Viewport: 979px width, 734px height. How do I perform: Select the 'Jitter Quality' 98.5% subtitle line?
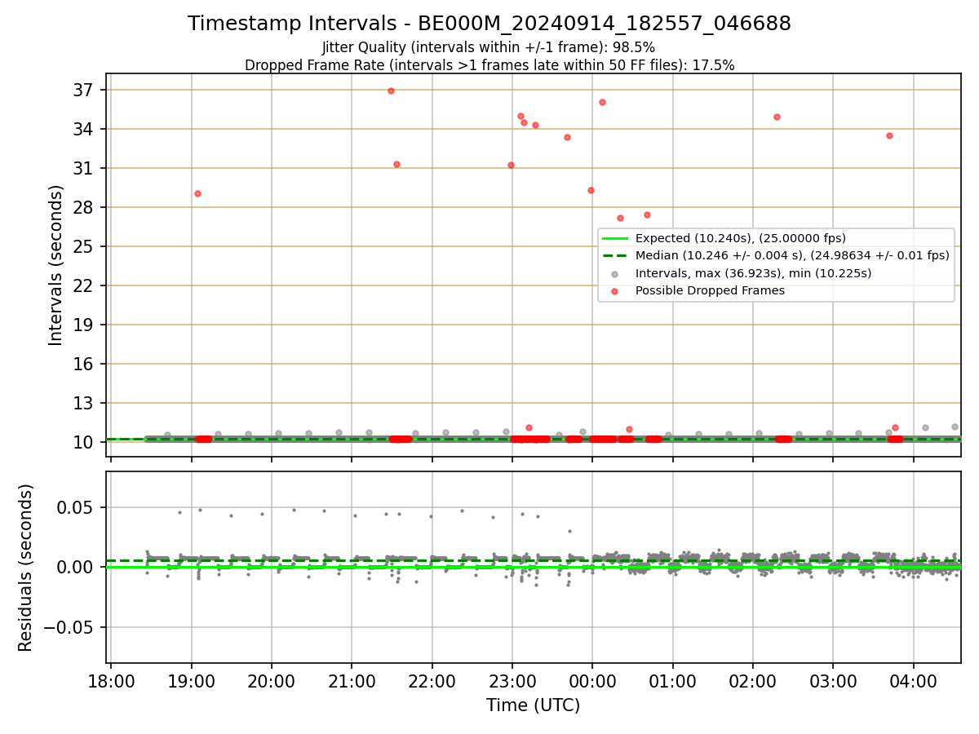click(x=489, y=47)
